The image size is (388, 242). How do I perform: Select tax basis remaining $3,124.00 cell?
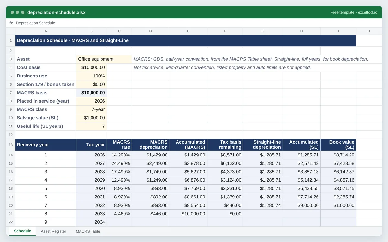point(225,180)
